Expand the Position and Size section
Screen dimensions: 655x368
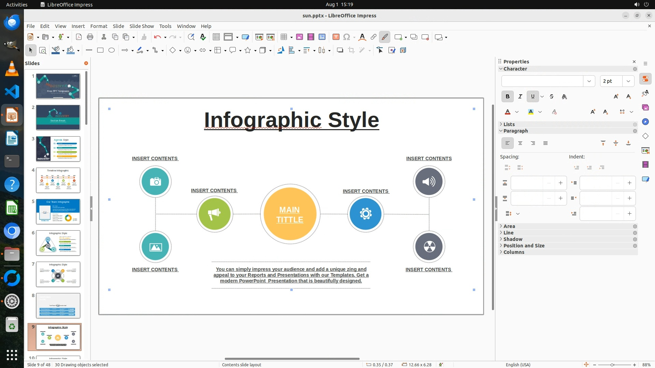[524, 246]
